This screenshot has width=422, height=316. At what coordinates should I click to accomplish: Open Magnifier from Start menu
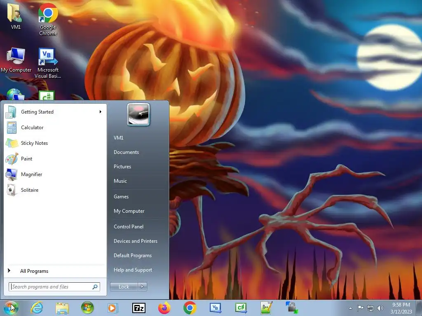click(x=55, y=174)
